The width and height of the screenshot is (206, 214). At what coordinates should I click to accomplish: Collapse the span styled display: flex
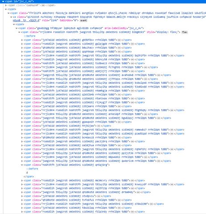tap(19, 32)
